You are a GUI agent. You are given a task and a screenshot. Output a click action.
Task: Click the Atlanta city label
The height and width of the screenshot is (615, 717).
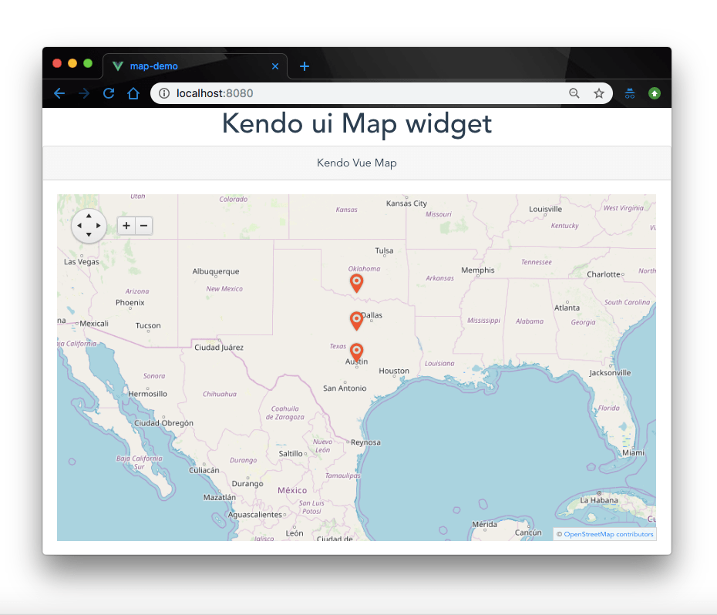[x=567, y=307]
